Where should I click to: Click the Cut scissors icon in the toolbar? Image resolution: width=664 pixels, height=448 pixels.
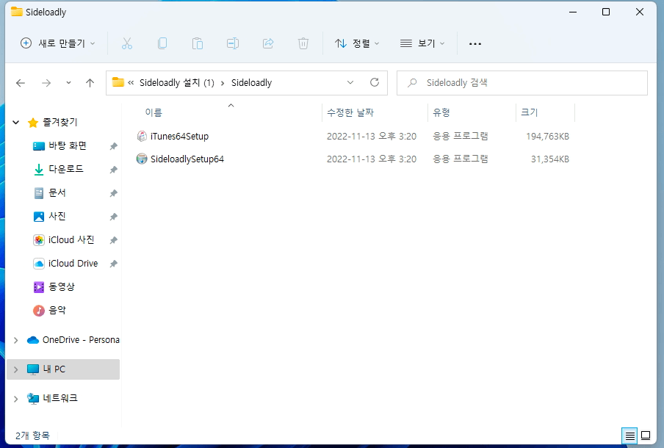(x=127, y=43)
